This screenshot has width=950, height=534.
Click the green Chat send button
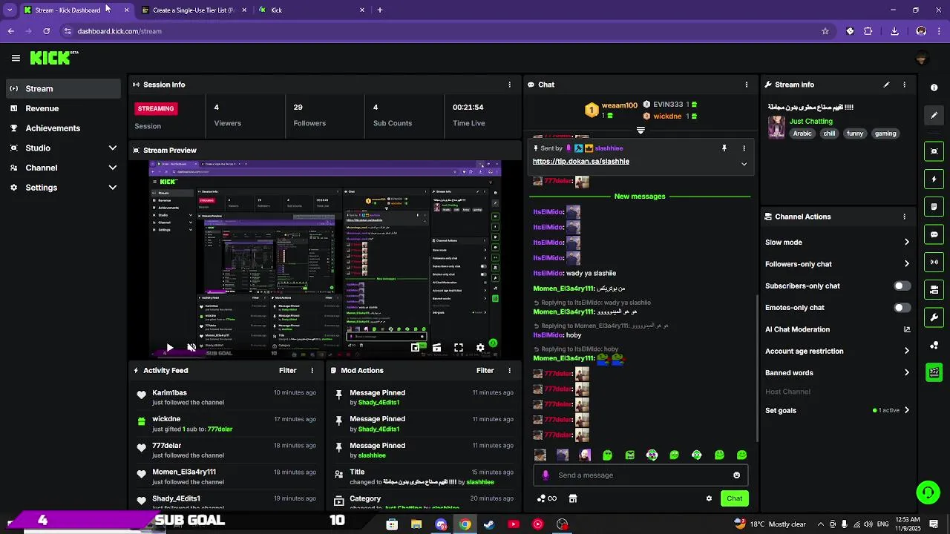click(734, 498)
